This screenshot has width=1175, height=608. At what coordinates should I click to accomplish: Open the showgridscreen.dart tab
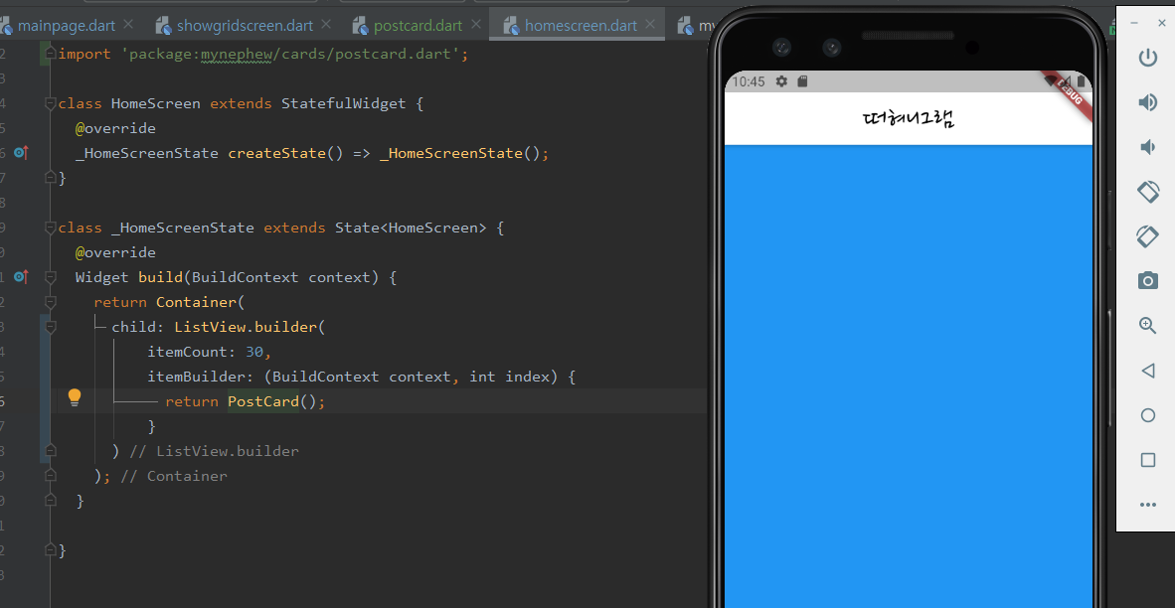coord(245,26)
